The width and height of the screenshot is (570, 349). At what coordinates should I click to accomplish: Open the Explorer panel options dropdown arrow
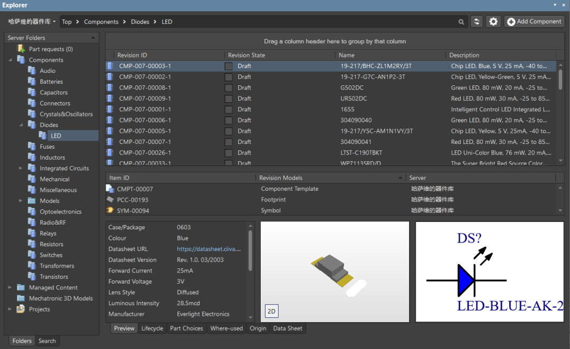click(555, 5)
